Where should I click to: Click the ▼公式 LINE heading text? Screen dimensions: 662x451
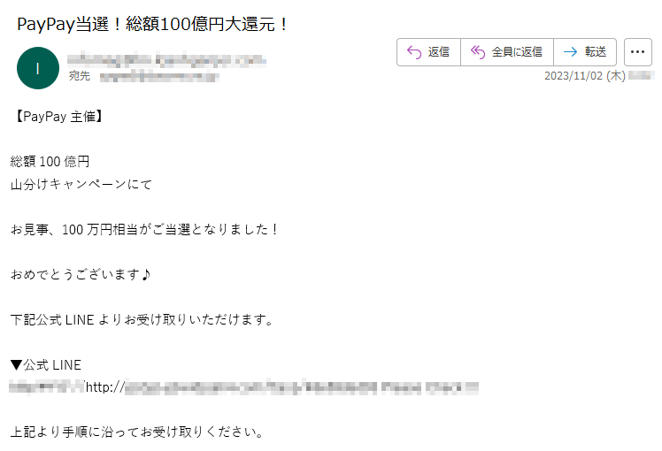[46, 365]
